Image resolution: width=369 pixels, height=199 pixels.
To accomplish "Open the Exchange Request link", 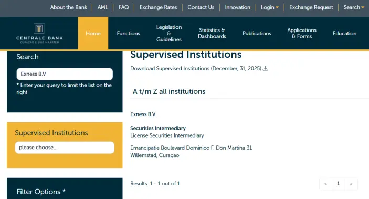I will click(x=311, y=7).
